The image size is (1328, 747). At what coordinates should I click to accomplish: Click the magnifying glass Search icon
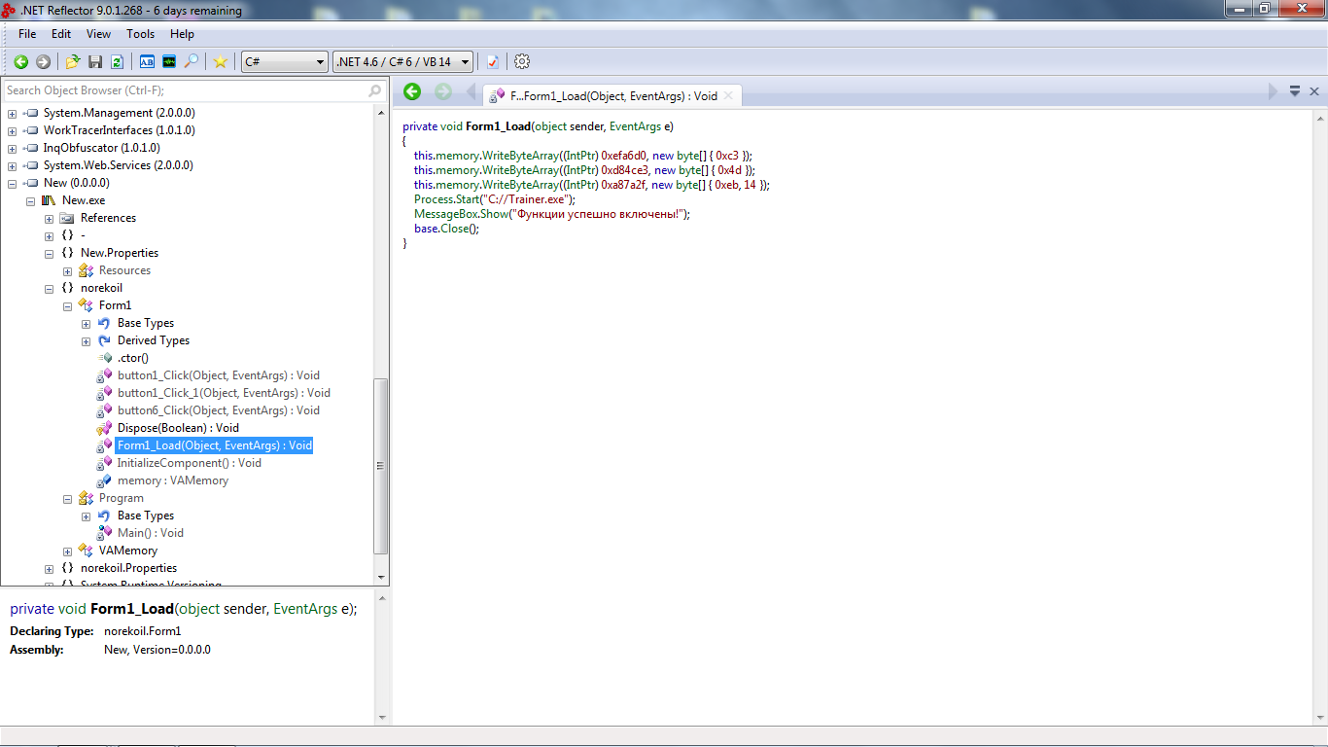[x=192, y=61]
